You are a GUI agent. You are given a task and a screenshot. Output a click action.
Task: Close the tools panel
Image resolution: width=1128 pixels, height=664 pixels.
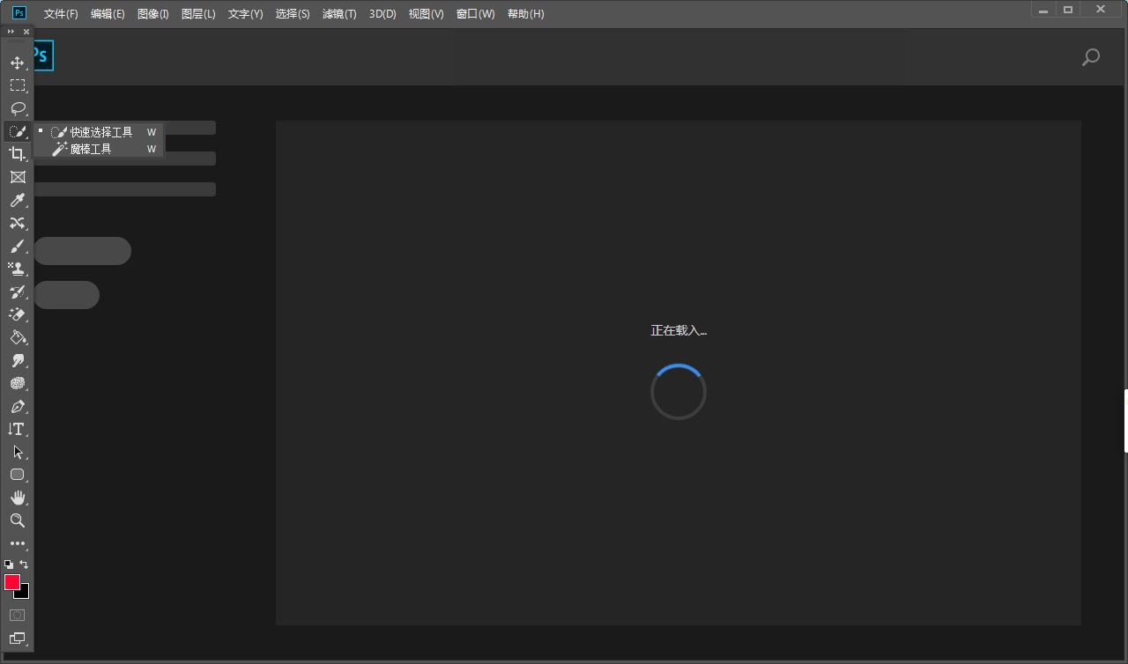pyautogui.click(x=26, y=32)
